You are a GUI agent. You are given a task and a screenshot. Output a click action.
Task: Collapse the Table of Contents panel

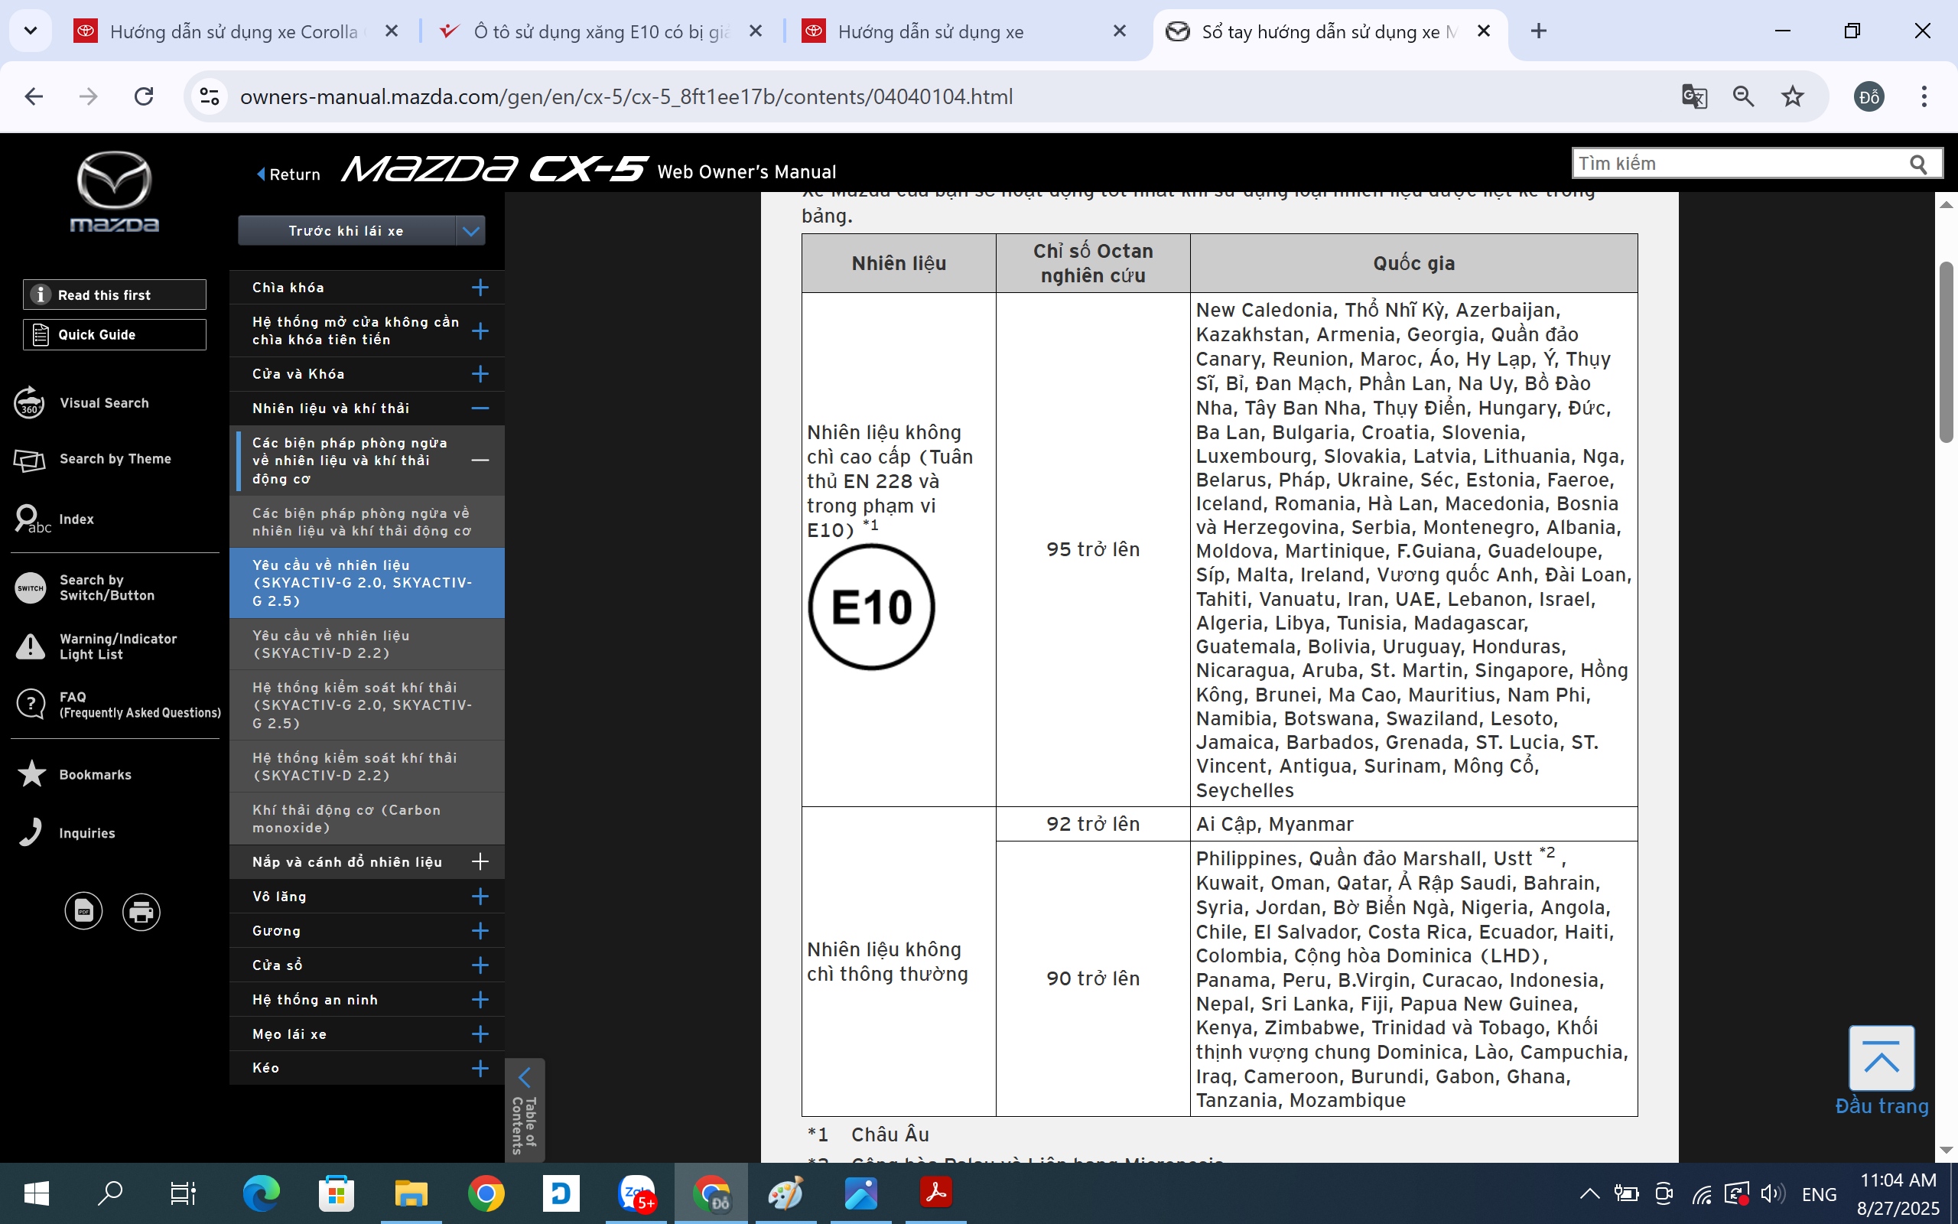tap(525, 1110)
